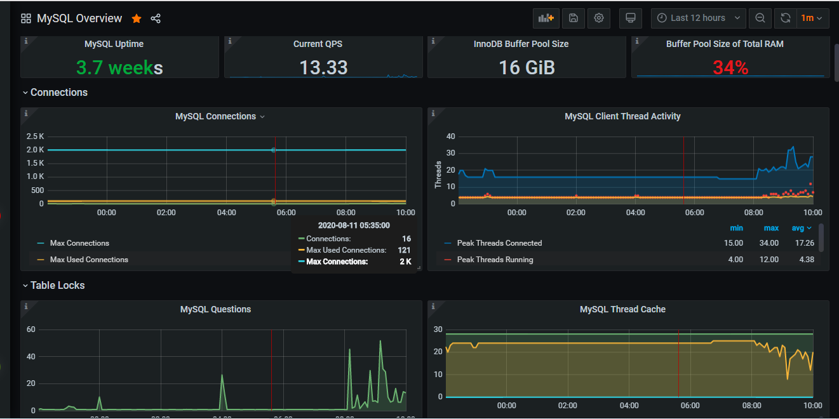Show info for Buffer Pool Size of Total RAM
Screen dimensions: 839x419
637,41
